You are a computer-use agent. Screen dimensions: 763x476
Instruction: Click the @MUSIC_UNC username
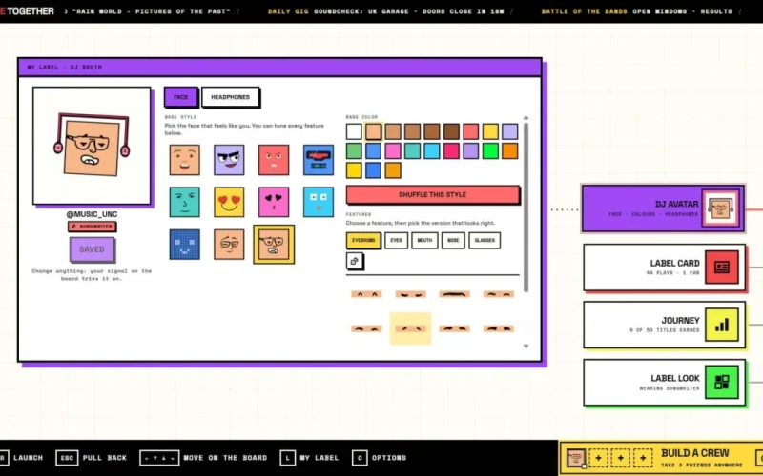pos(92,214)
